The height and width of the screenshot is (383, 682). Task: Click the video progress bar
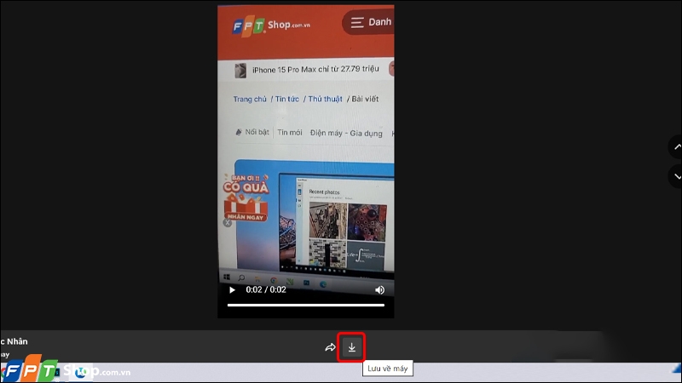(306, 306)
